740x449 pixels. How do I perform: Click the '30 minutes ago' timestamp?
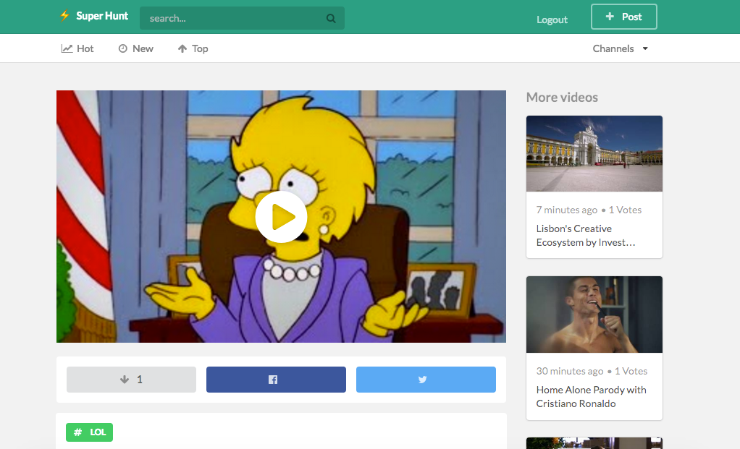[570, 371]
